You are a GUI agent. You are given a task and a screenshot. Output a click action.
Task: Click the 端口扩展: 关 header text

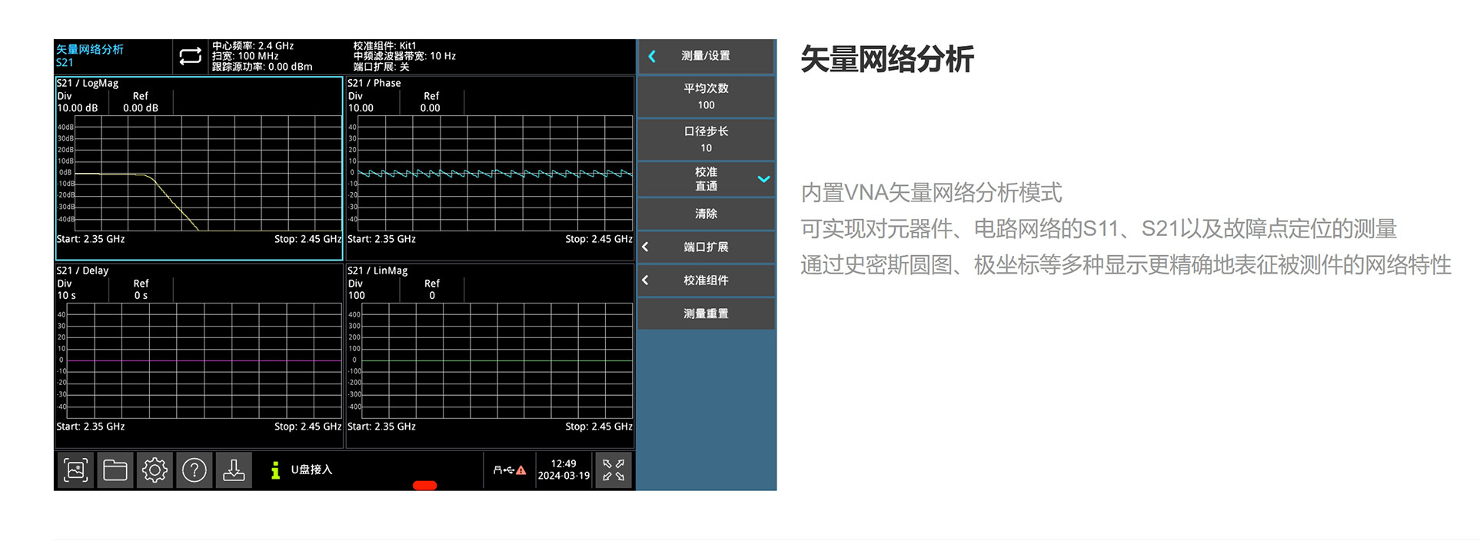(381, 67)
